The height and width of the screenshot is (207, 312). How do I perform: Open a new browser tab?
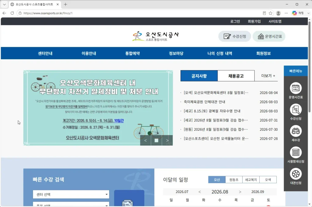pyautogui.click(x=66, y=4)
